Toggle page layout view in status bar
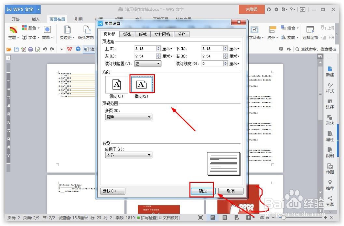This screenshot has height=226, width=344. pyautogui.click(x=213, y=217)
